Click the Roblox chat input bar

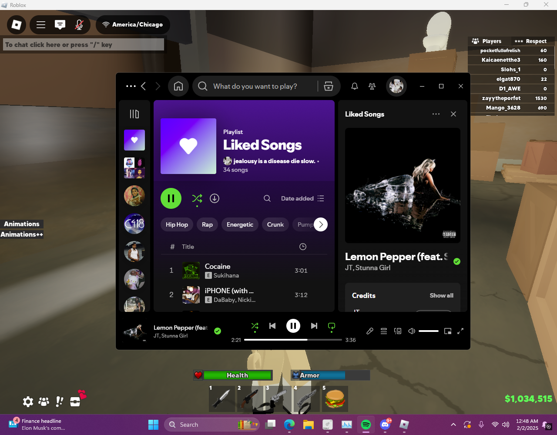pyautogui.click(x=84, y=44)
